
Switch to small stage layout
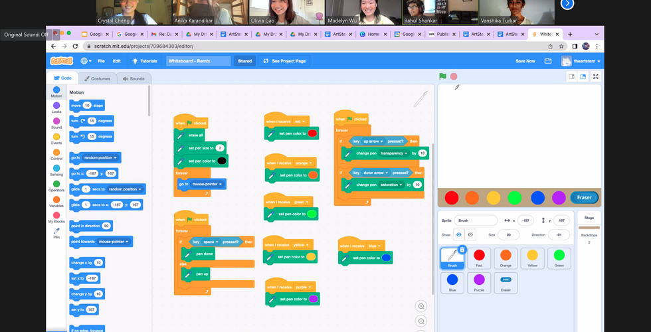point(572,76)
